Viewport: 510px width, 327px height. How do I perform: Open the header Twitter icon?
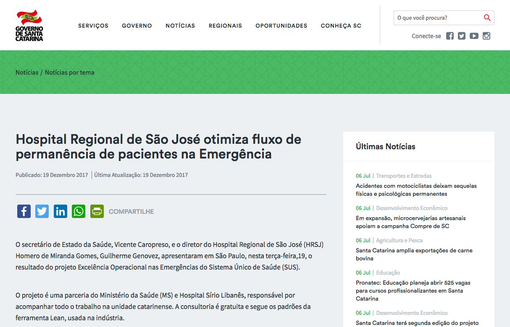tap(462, 36)
